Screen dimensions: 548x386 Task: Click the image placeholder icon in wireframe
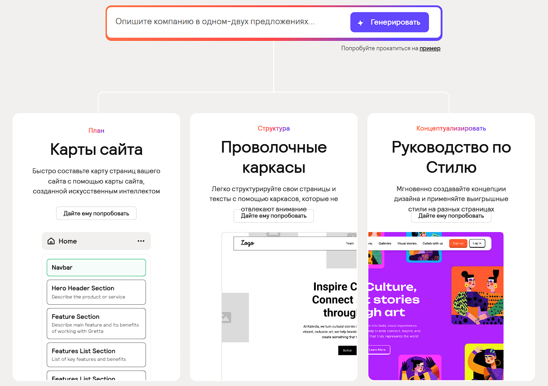pos(225,317)
